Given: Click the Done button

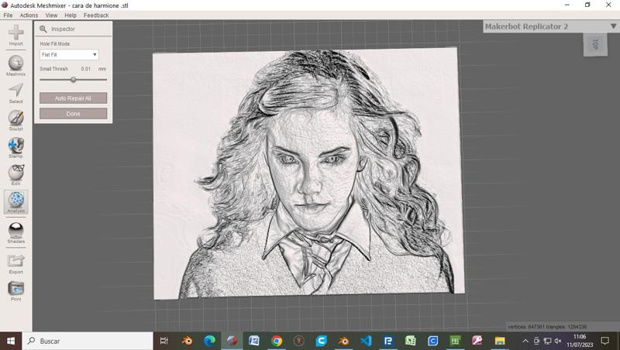Looking at the screenshot, I should 73,114.
